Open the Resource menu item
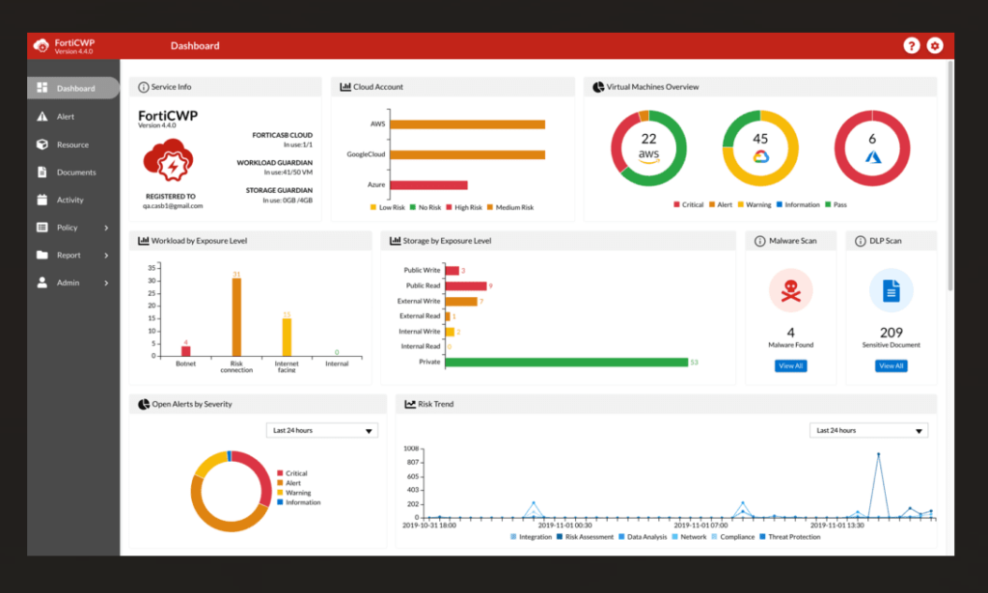The image size is (988, 593). (x=73, y=145)
